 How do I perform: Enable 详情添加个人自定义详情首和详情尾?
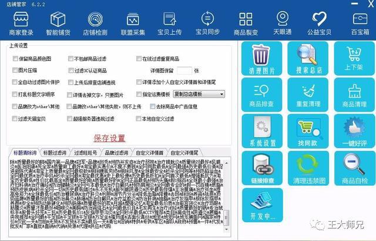[x=139, y=82]
